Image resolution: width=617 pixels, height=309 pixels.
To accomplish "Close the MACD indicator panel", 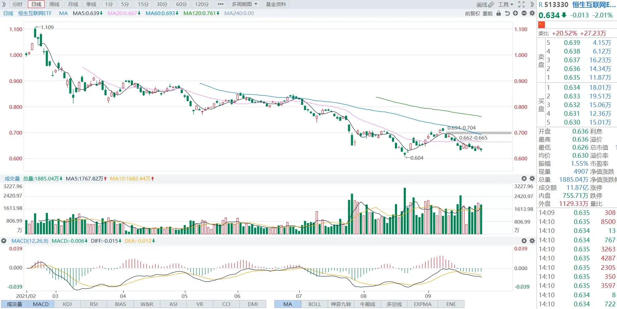I will 524,241.
